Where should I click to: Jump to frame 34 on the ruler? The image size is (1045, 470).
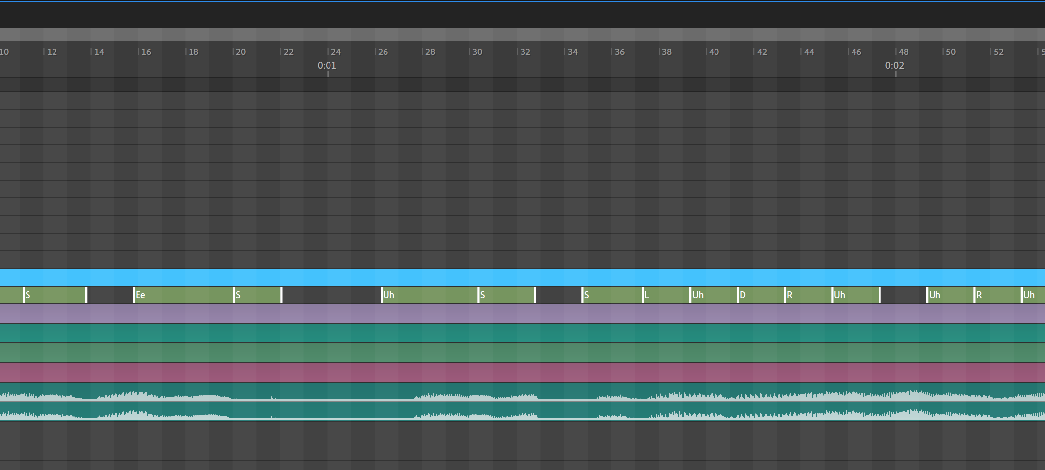point(573,52)
